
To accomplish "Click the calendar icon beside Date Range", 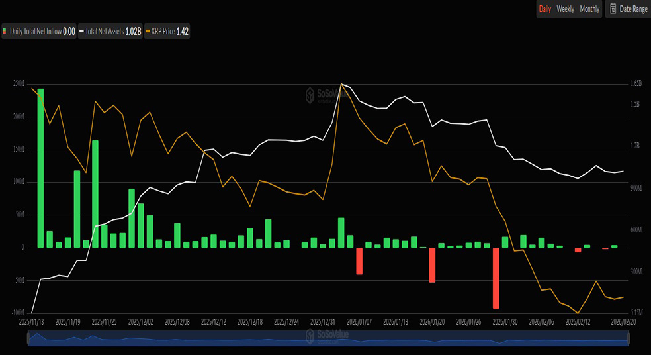I will point(613,9).
